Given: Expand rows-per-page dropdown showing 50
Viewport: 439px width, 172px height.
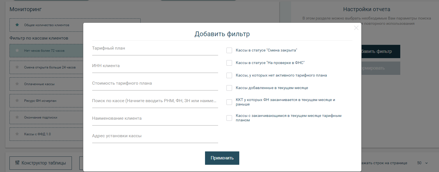Looking at the screenshot, I should pyautogui.click(x=422, y=163).
